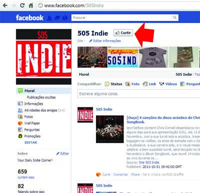Open the California 505IND license plate photo
This screenshot has height=193, width=200.
coord(123,57)
